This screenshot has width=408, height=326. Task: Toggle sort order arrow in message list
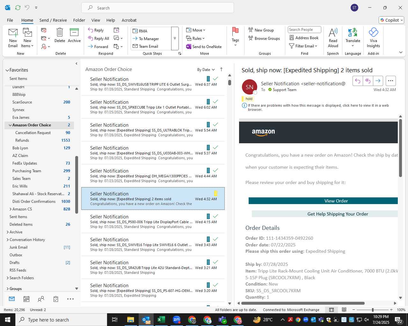coord(221,69)
